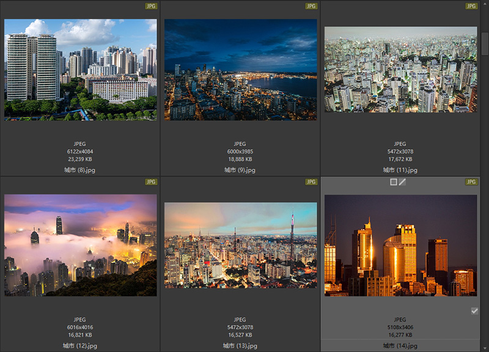Click the JPG badge on 城市 (14).jpg
Screen dimensions: 489x352
coord(471,182)
